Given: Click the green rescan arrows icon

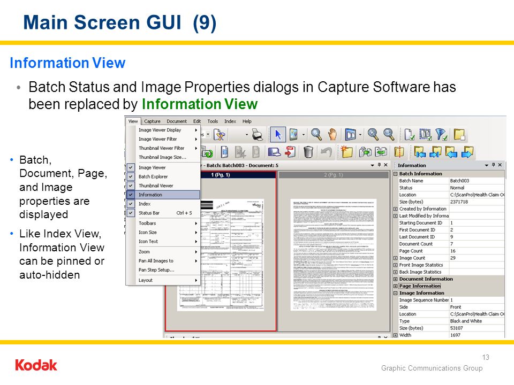Looking at the screenshot, I should pyautogui.click(x=207, y=152).
